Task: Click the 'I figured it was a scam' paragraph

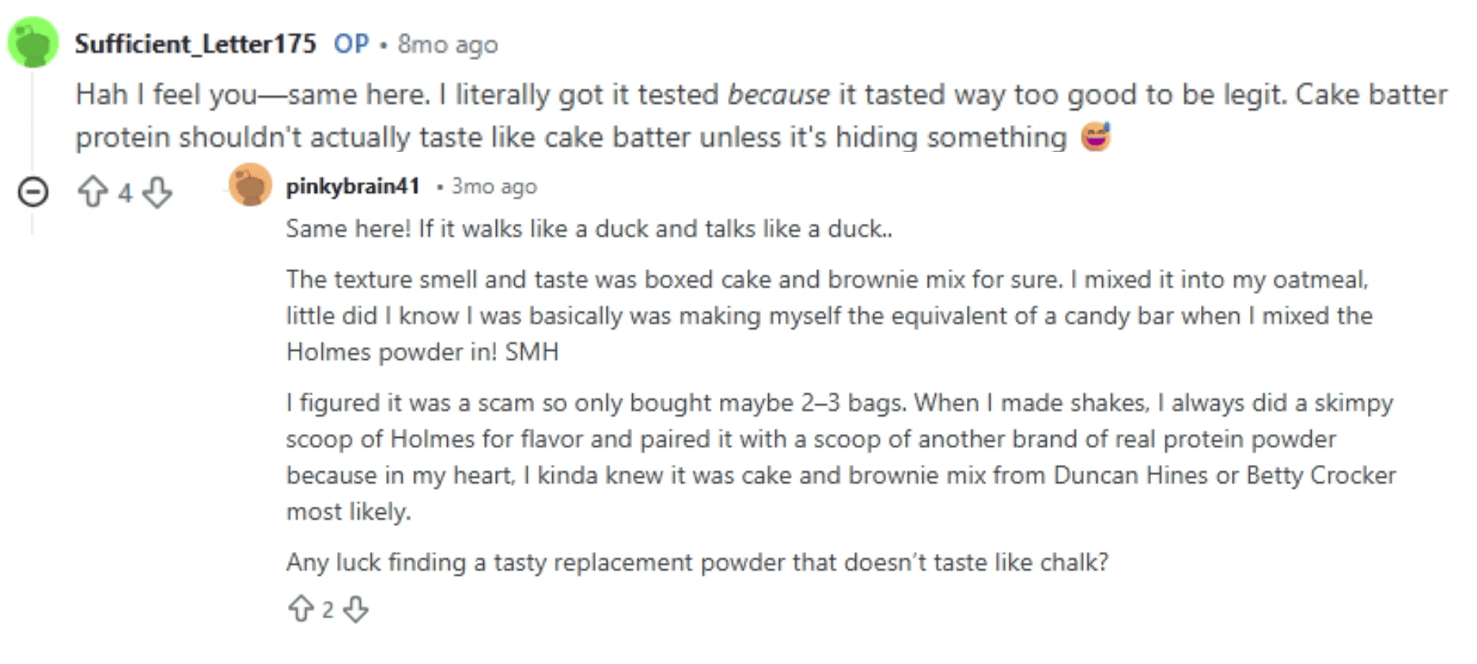Action: [839, 457]
